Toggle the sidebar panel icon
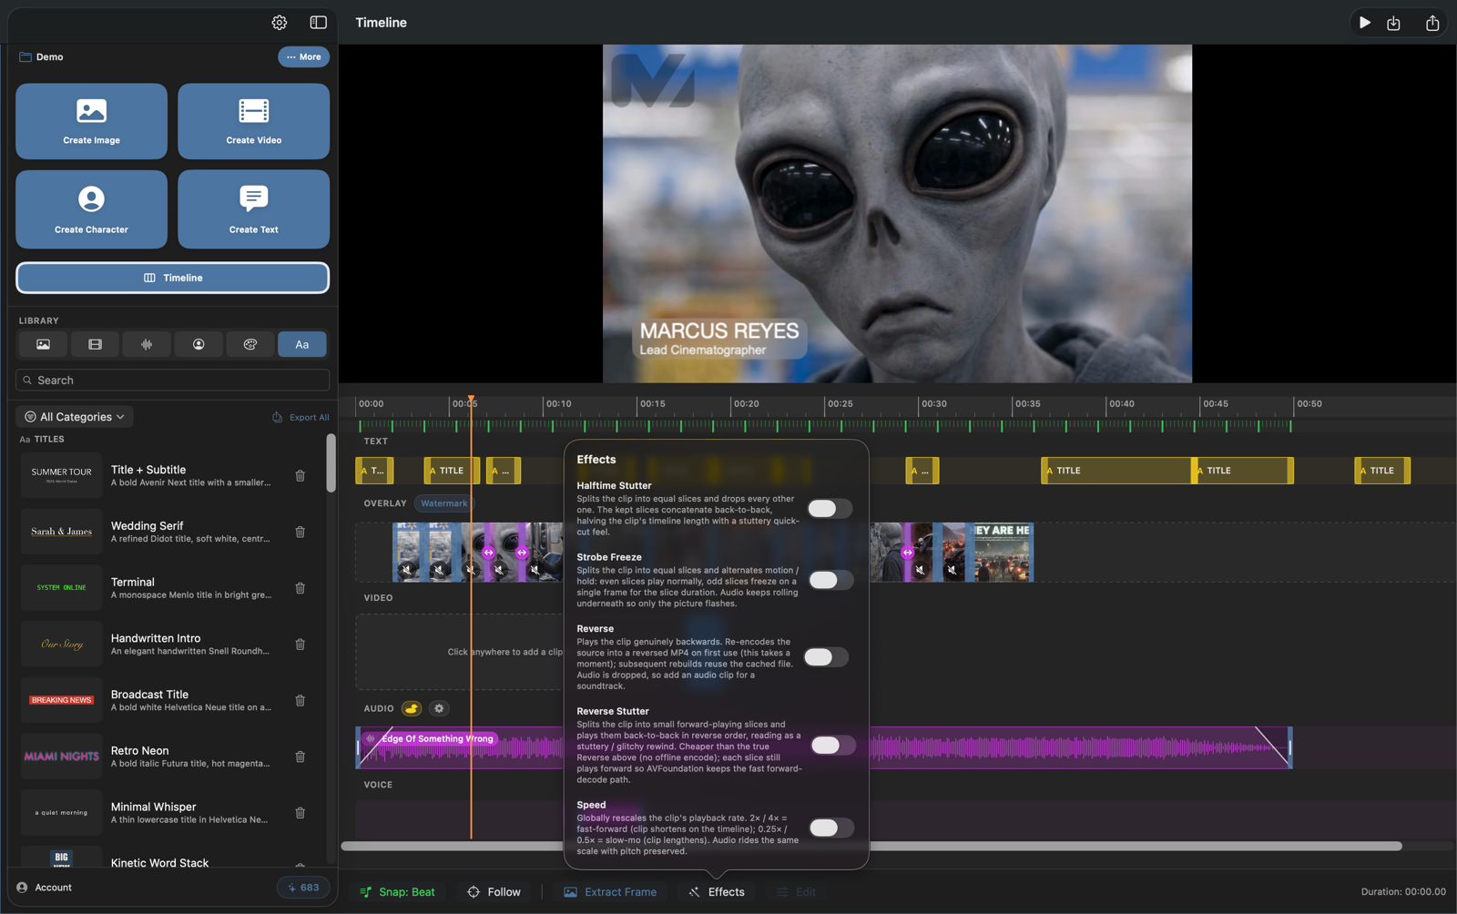This screenshot has height=914, width=1457. point(318,23)
